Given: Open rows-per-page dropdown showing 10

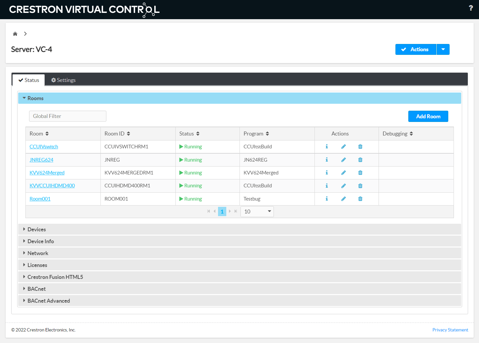Looking at the screenshot, I should (x=257, y=211).
